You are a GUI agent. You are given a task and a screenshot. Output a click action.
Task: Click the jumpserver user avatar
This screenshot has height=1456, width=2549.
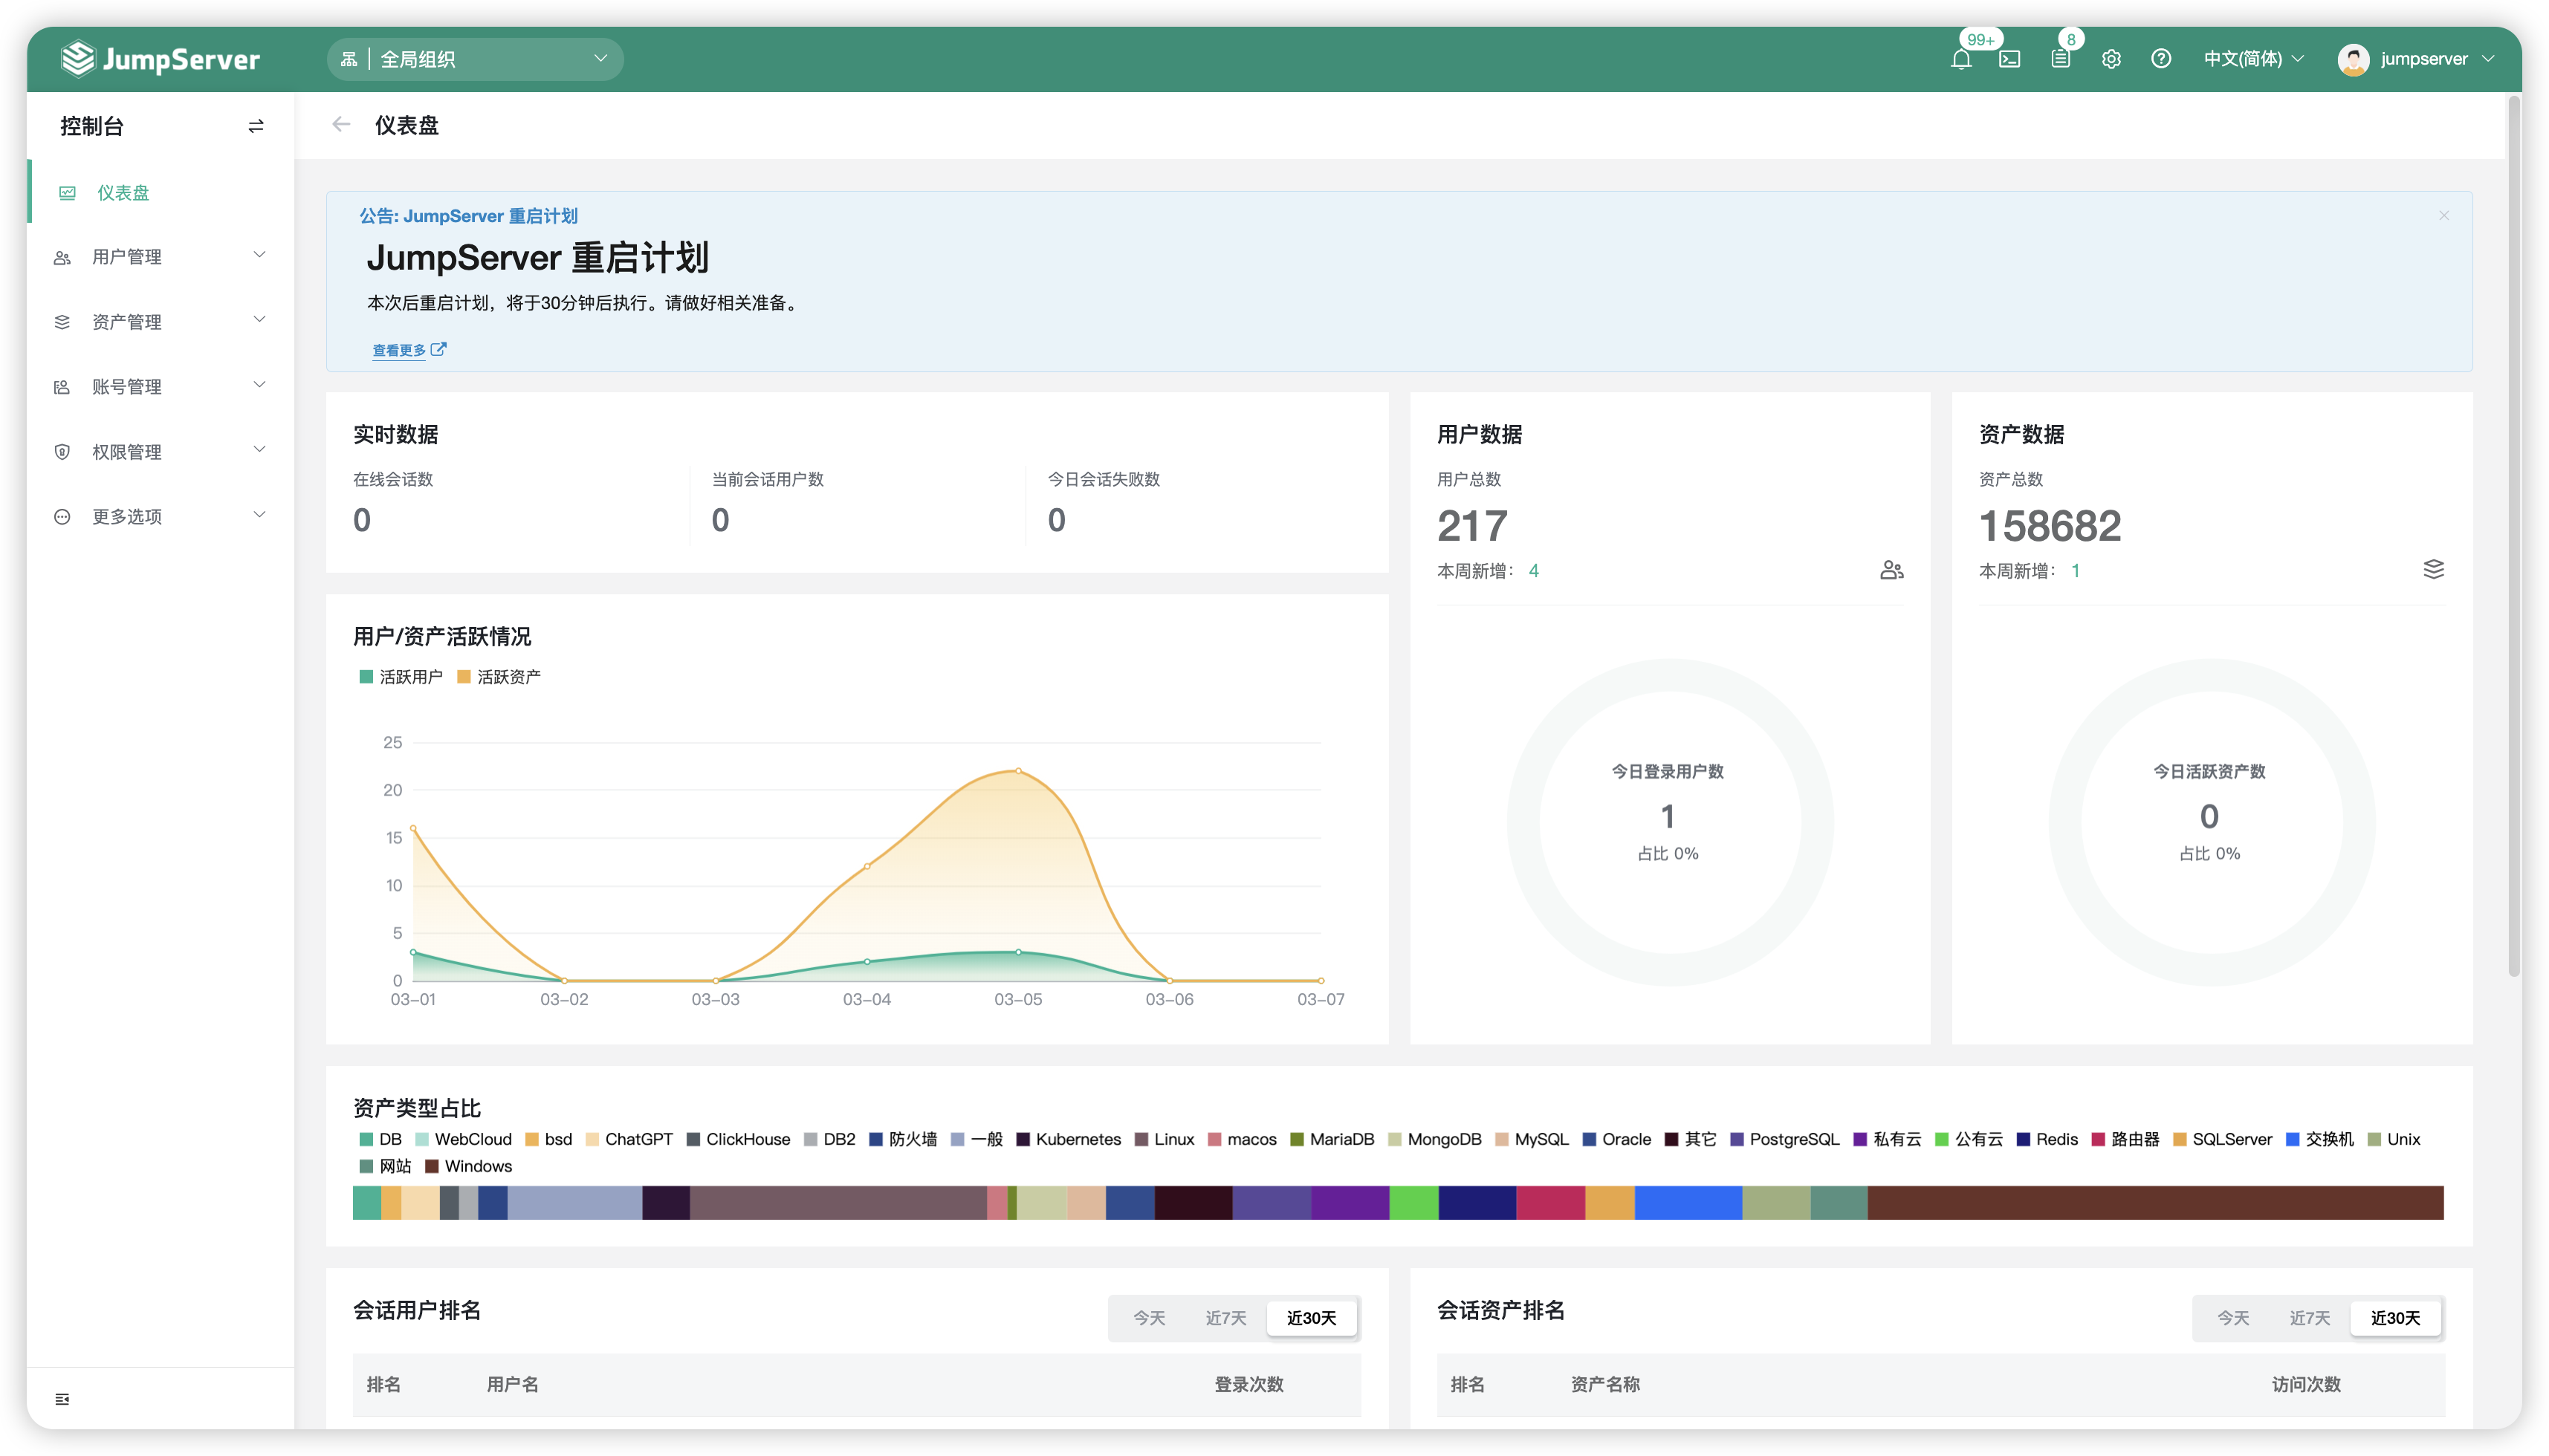click(2353, 59)
